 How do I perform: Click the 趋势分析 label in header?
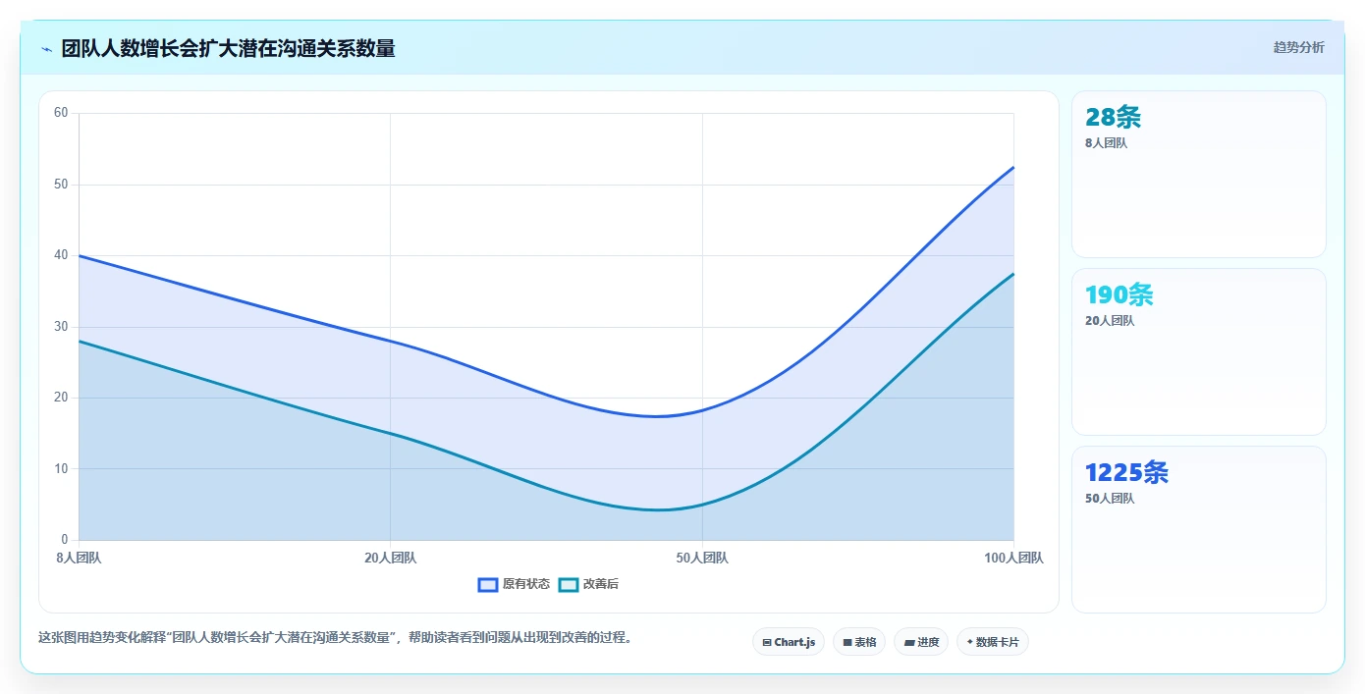pos(1298,47)
